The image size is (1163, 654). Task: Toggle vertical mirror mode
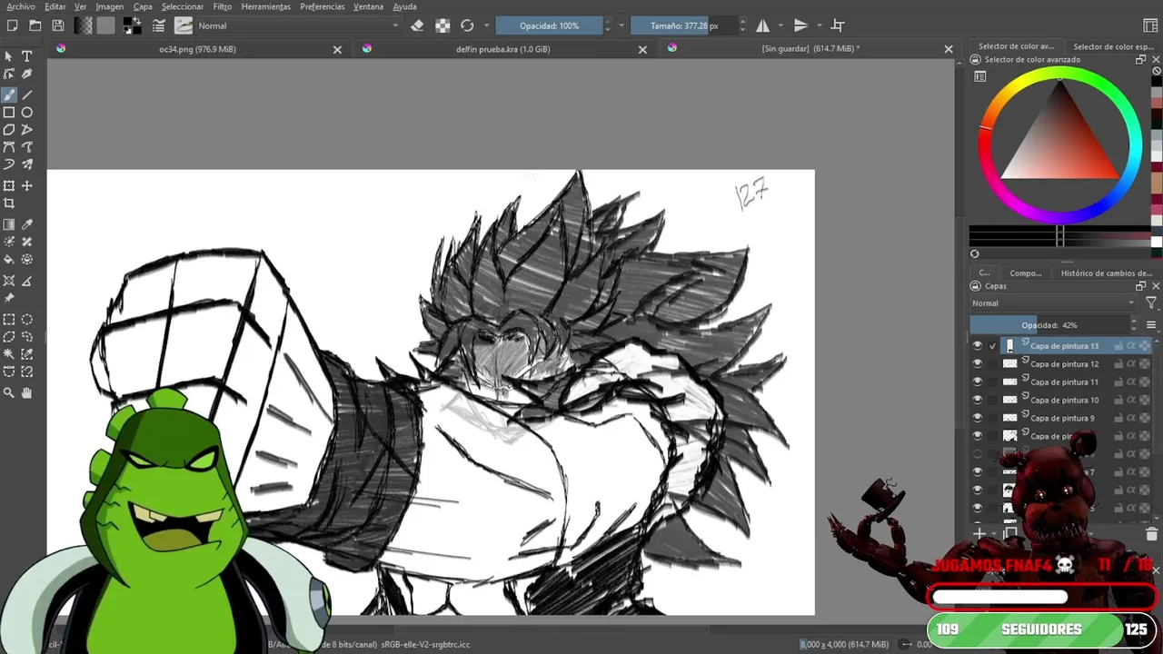[x=800, y=25]
